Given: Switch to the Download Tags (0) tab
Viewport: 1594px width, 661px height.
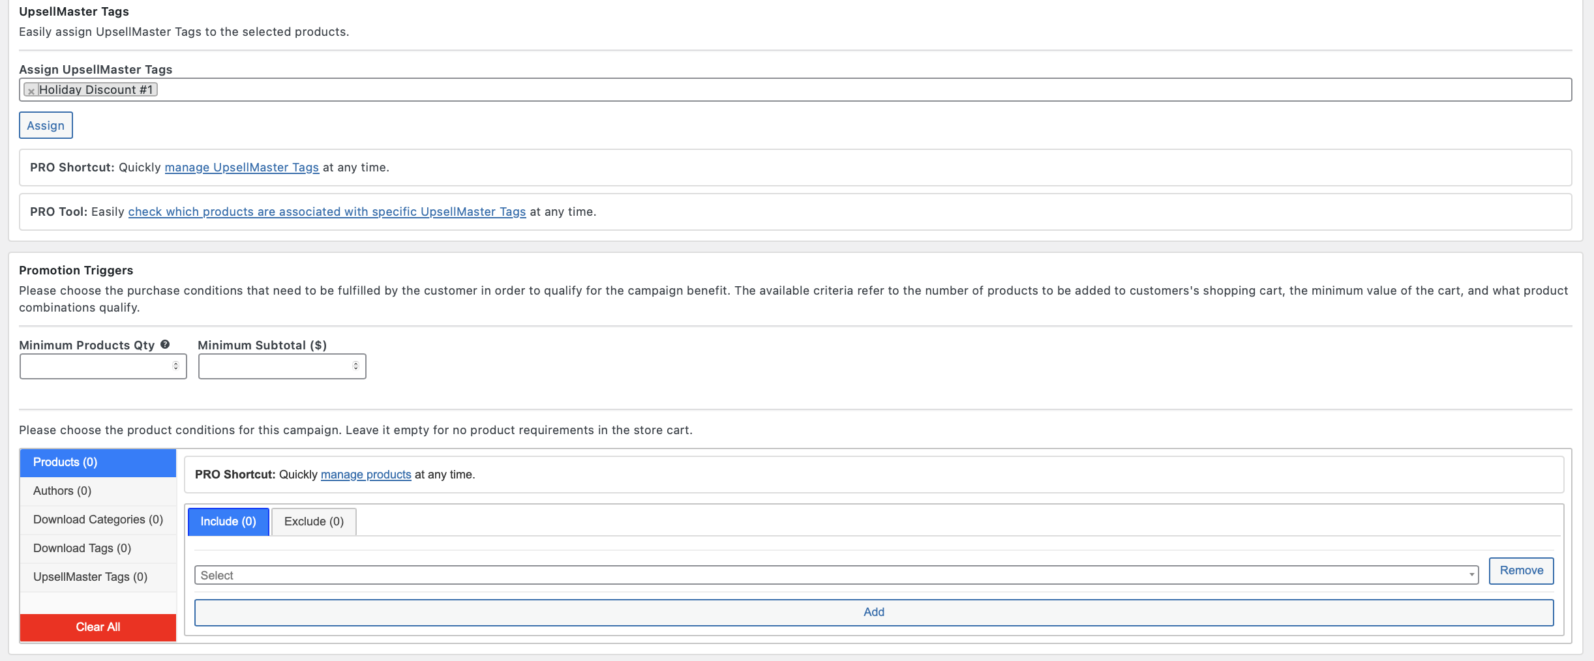Looking at the screenshot, I should (98, 548).
